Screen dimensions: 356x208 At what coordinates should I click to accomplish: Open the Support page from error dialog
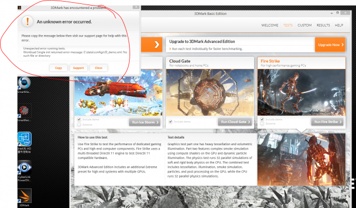coord(78,68)
